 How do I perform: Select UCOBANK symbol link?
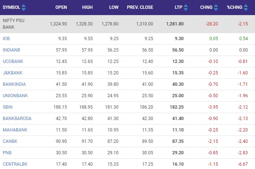[x=13, y=61]
